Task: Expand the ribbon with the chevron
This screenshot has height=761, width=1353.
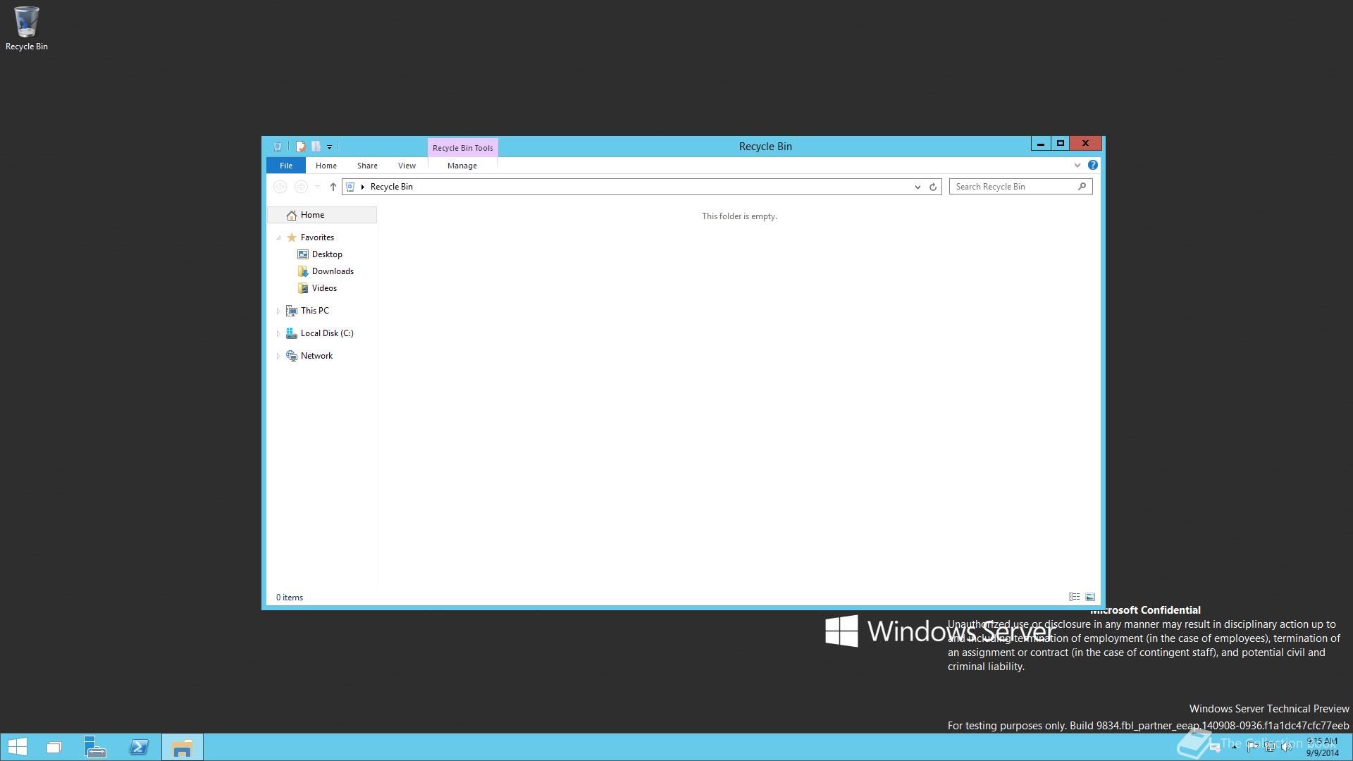Action: click(1077, 166)
